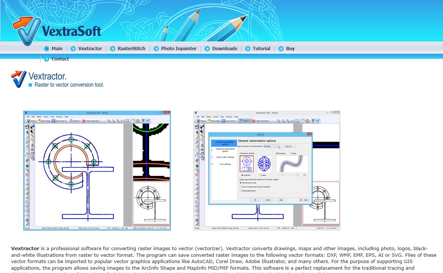Open the File menu in the left screenshot

click(x=28, y=117)
